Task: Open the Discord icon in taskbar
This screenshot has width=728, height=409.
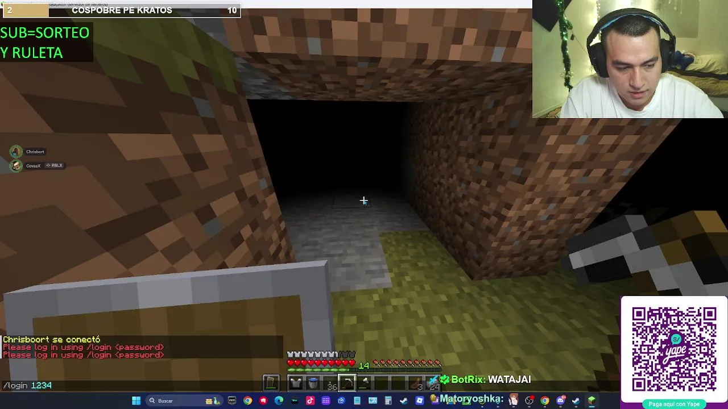Action: (561, 400)
